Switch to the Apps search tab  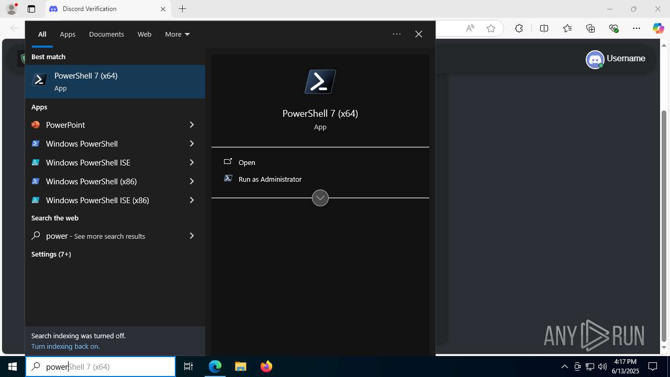pyautogui.click(x=68, y=34)
